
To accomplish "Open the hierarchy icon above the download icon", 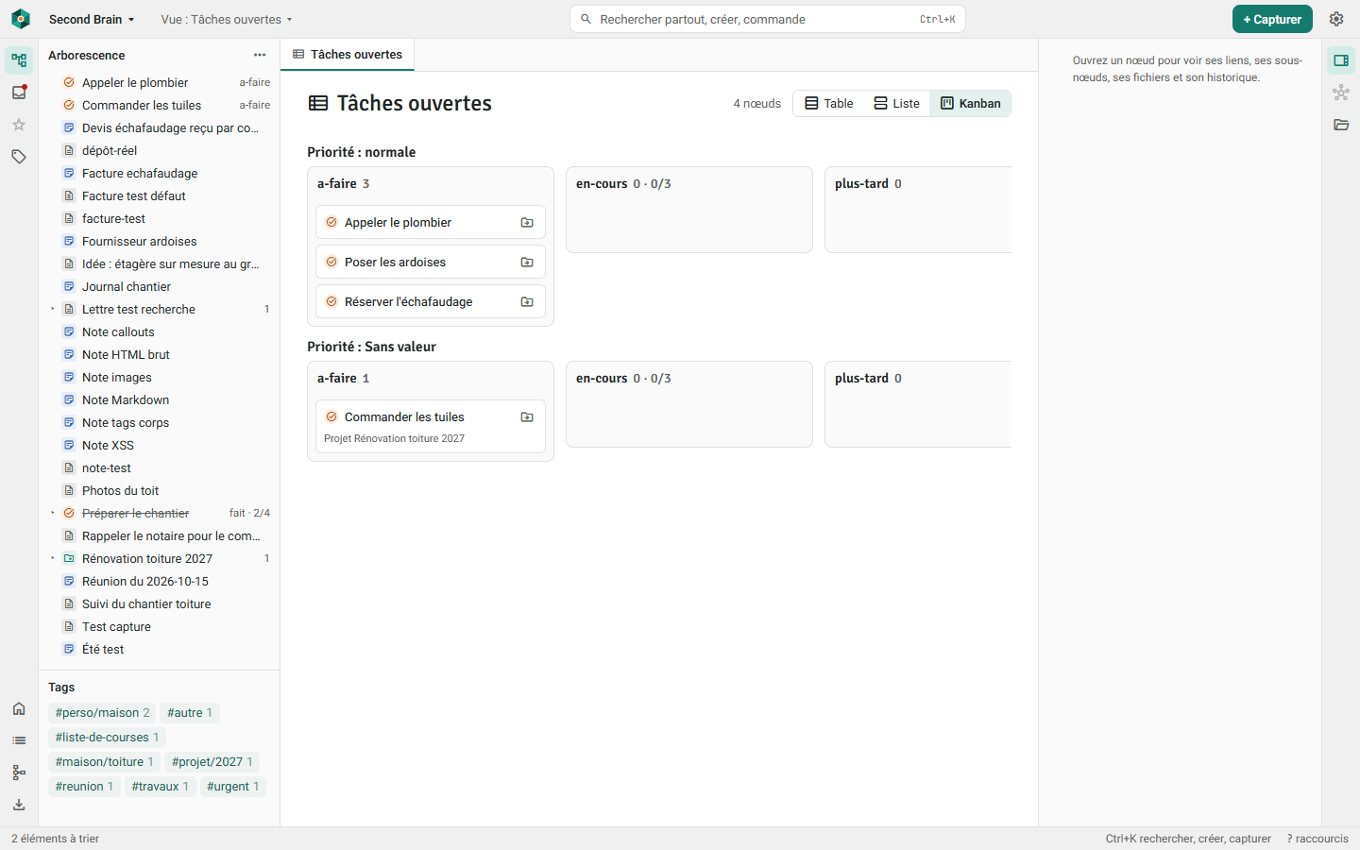I will coord(19,773).
